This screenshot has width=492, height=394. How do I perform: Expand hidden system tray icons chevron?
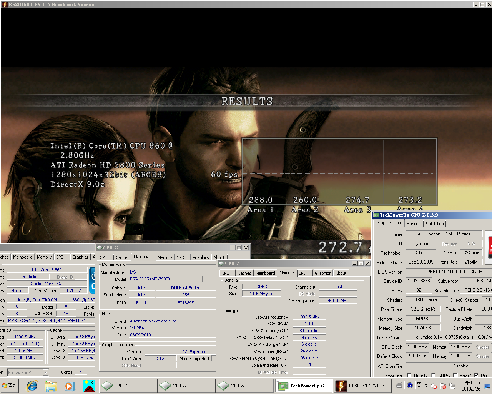[x=426, y=385]
